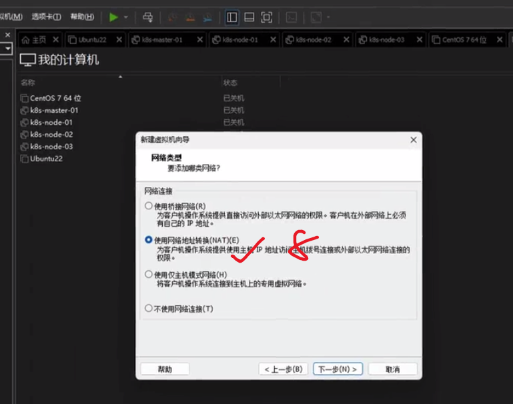Click the full screen mode toolbar icon
This screenshot has width=513, height=404.
[x=266, y=17]
